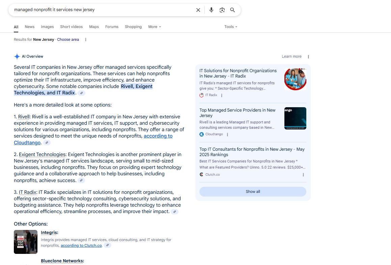Switch to the News tab

(x=29, y=27)
